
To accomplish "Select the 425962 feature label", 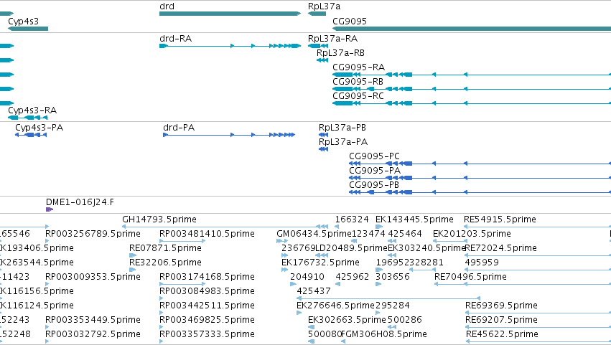I will pyautogui.click(x=353, y=278).
